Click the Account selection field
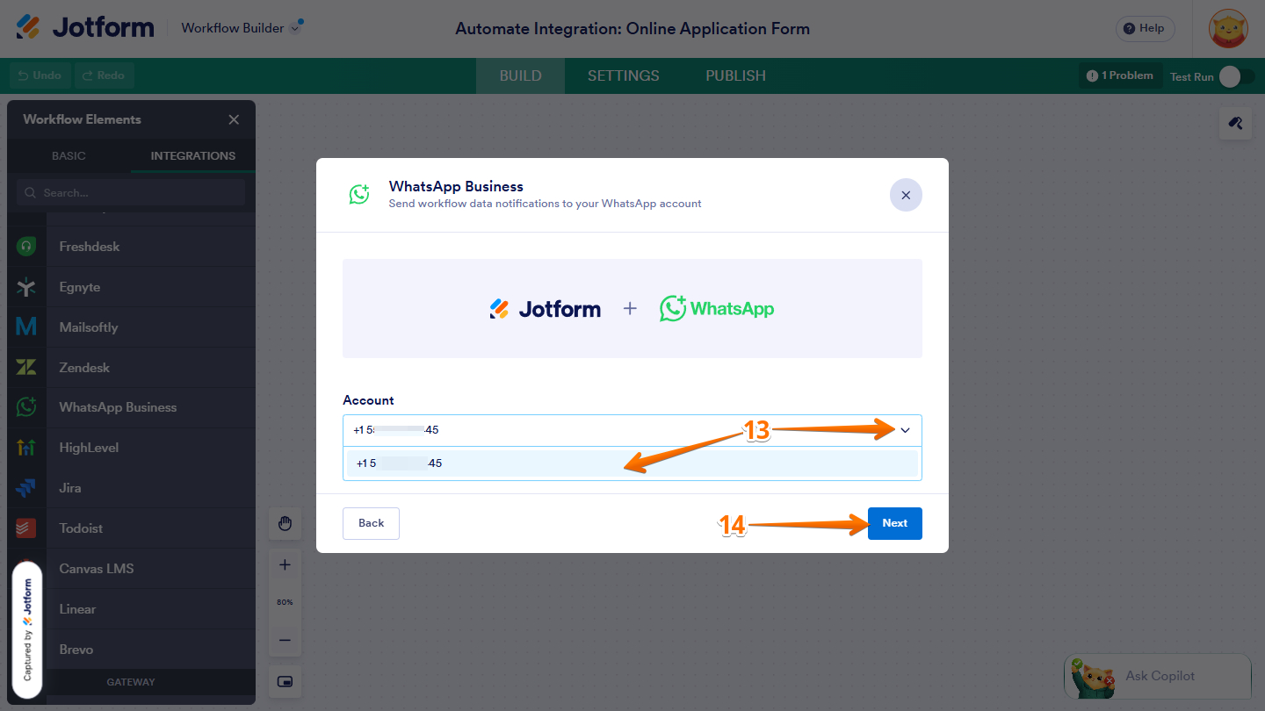This screenshot has height=711, width=1265. [x=632, y=430]
